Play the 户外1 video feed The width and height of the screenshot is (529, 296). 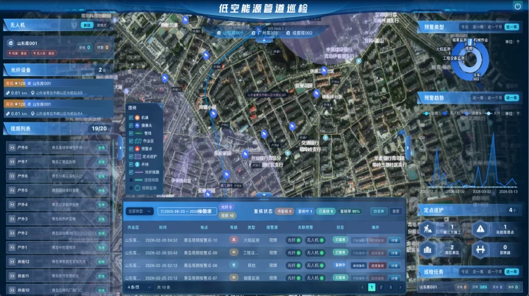click(12, 247)
